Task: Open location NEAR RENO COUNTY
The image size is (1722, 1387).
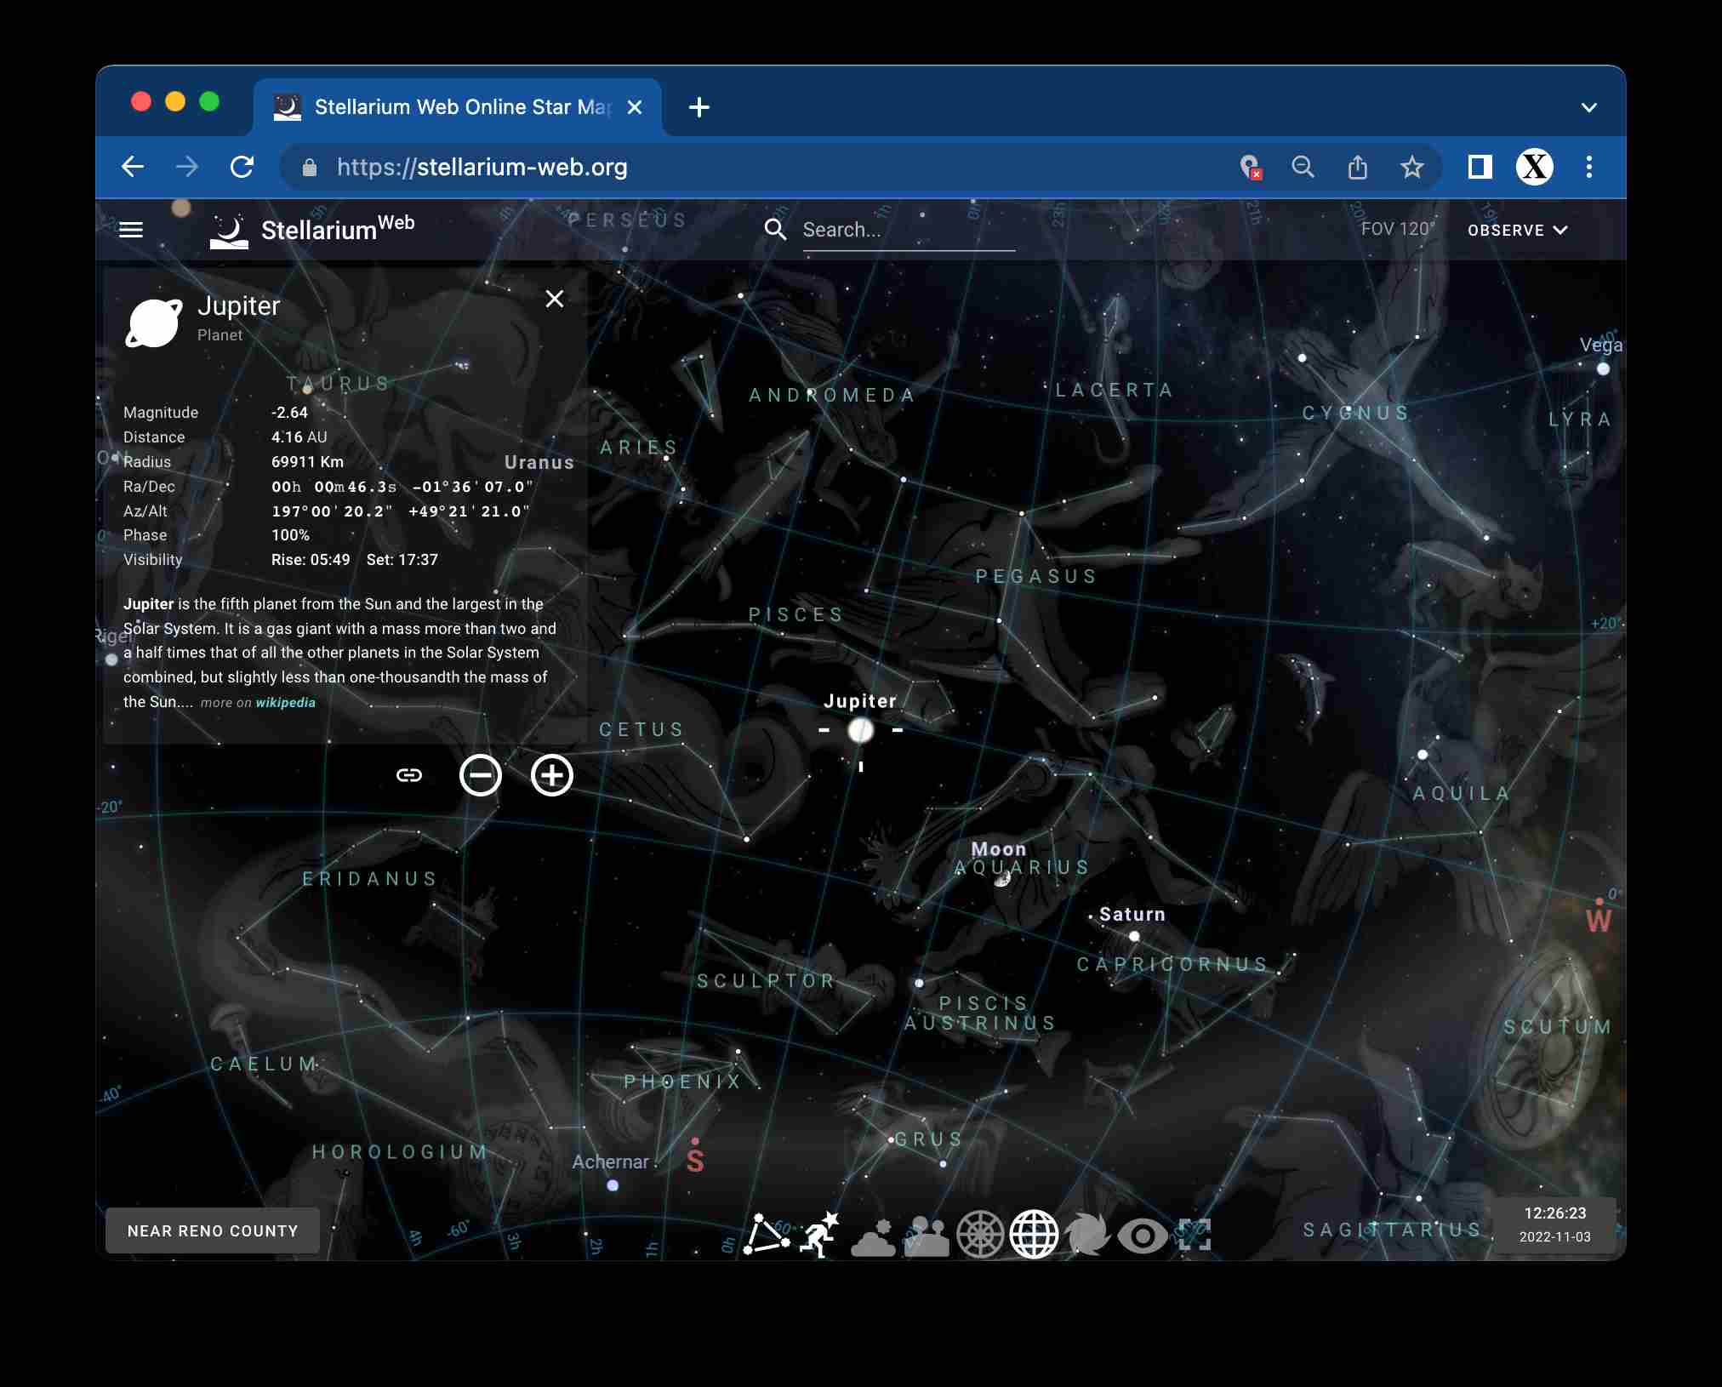Action: 213,1230
